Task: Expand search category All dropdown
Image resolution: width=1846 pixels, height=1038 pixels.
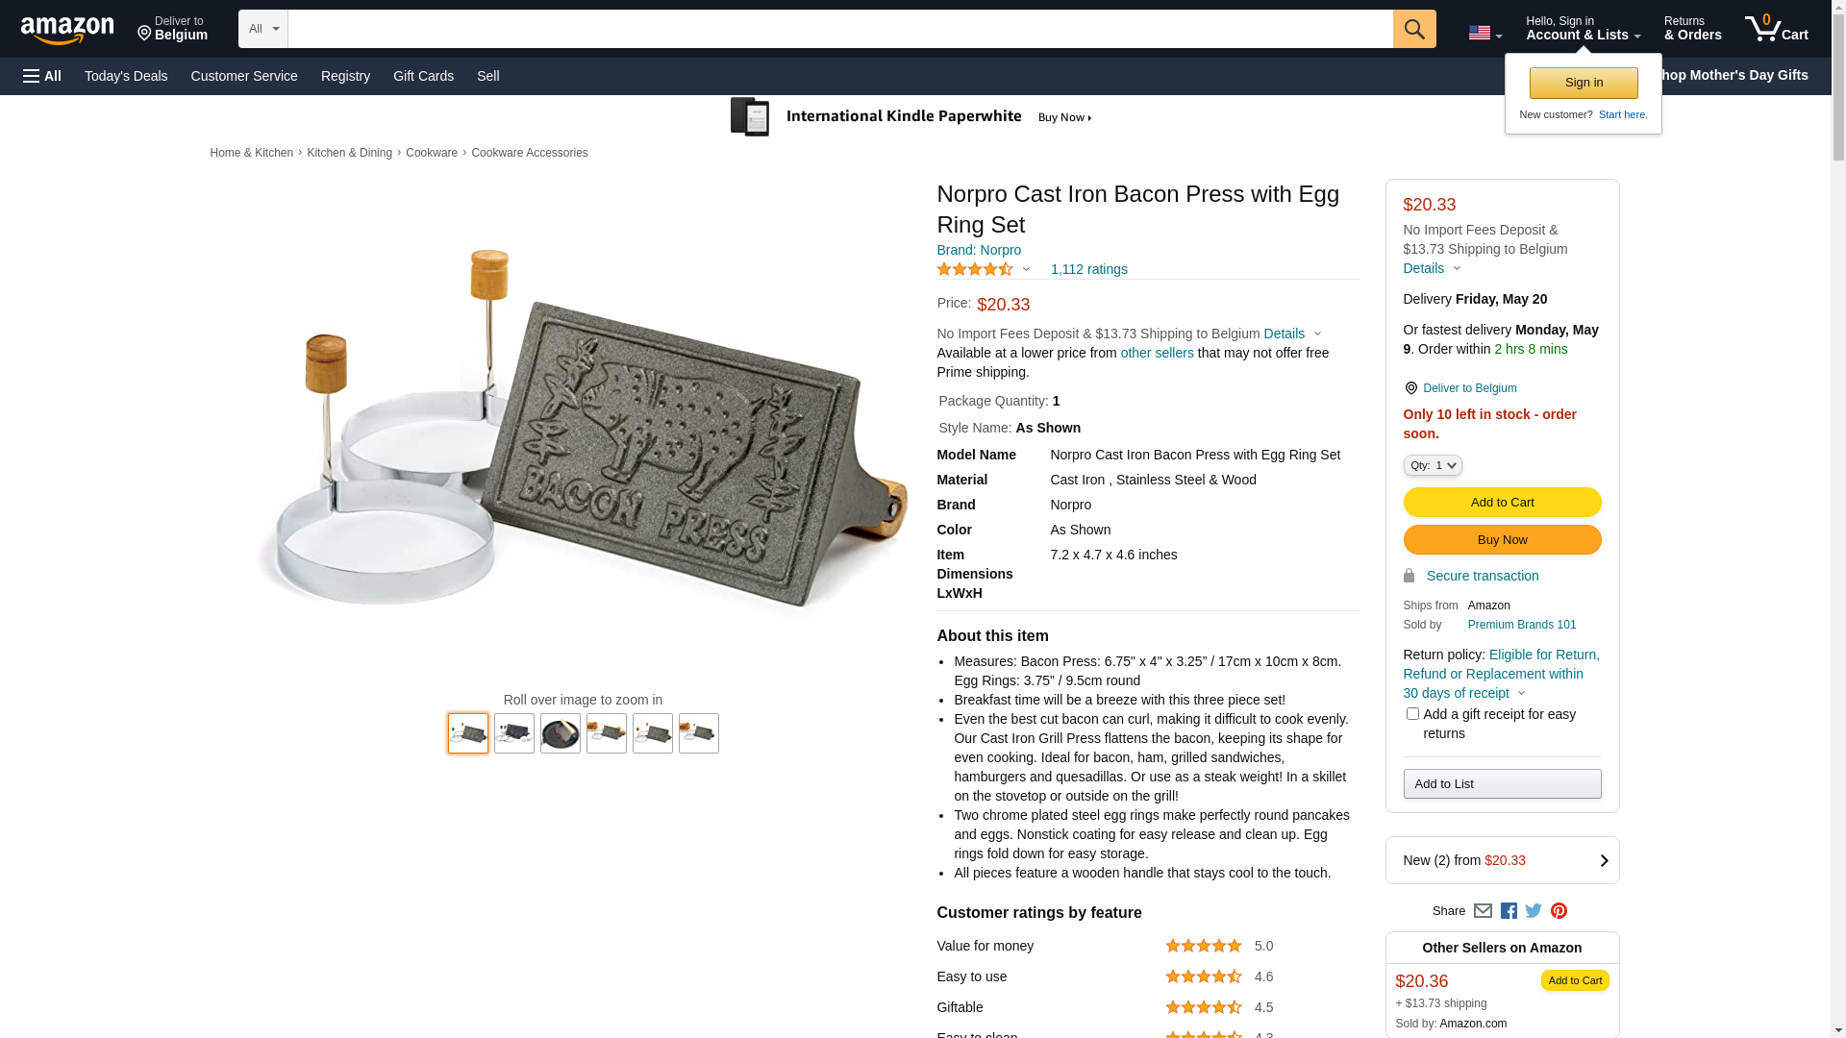Action: [262, 29]
